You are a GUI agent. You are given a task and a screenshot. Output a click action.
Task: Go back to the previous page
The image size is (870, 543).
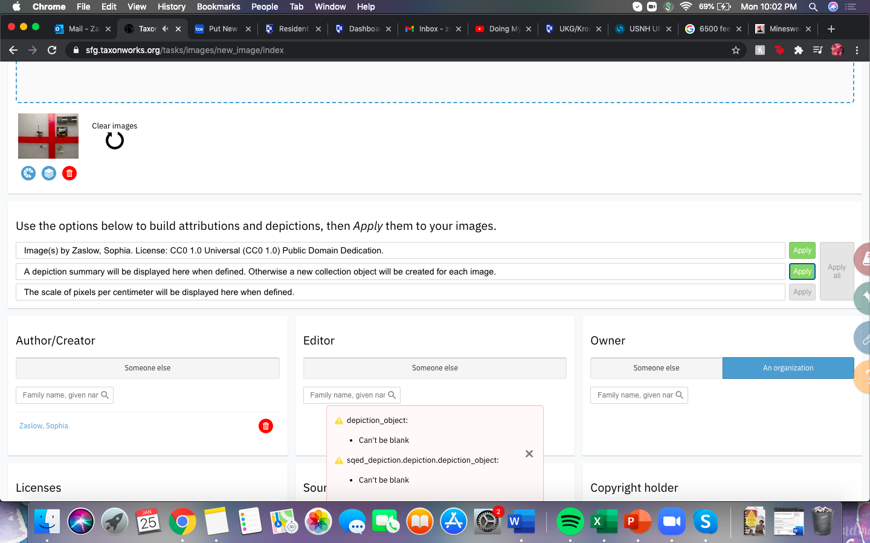[13, 50]
